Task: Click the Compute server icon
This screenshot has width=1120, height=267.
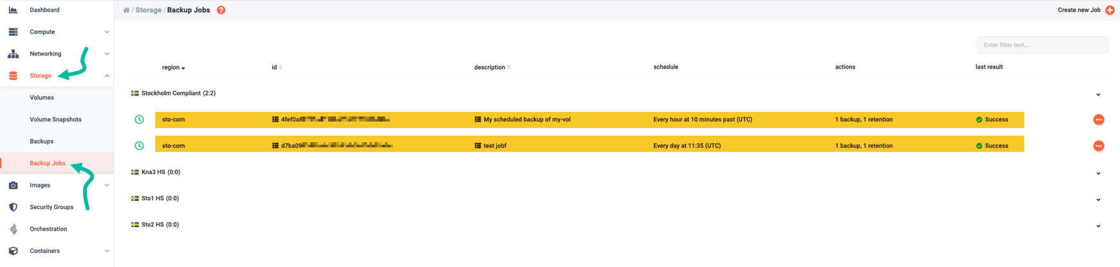Action: (x=13, y=32)
